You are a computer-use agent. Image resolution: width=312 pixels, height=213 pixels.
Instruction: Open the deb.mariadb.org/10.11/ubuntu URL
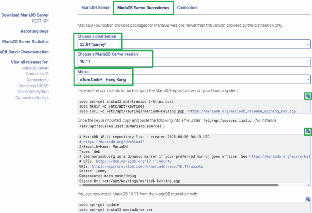(134, 161)
